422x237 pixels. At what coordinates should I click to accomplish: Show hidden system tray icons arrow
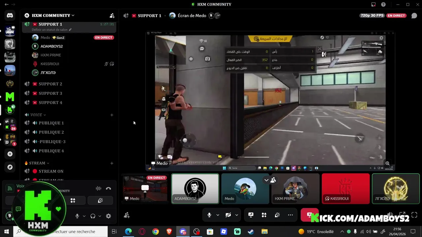tap(342, 232)
